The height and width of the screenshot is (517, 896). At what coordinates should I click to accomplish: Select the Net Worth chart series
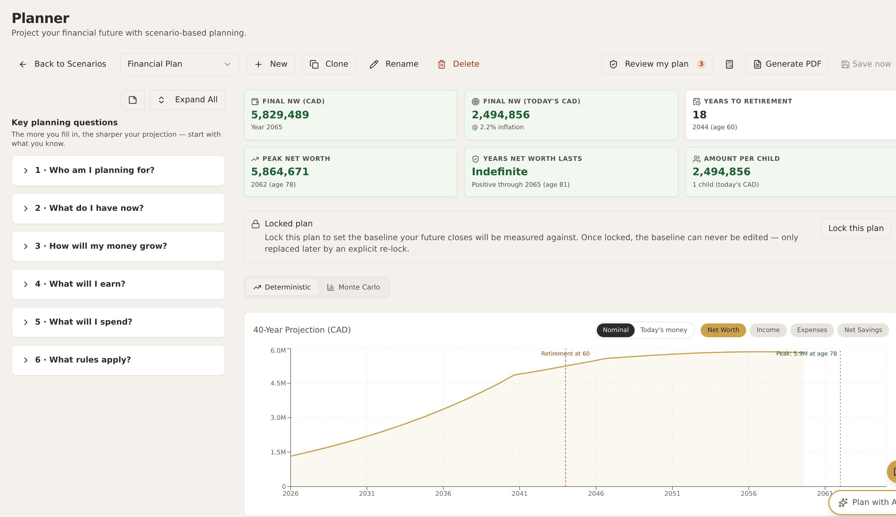pos(723,330)
